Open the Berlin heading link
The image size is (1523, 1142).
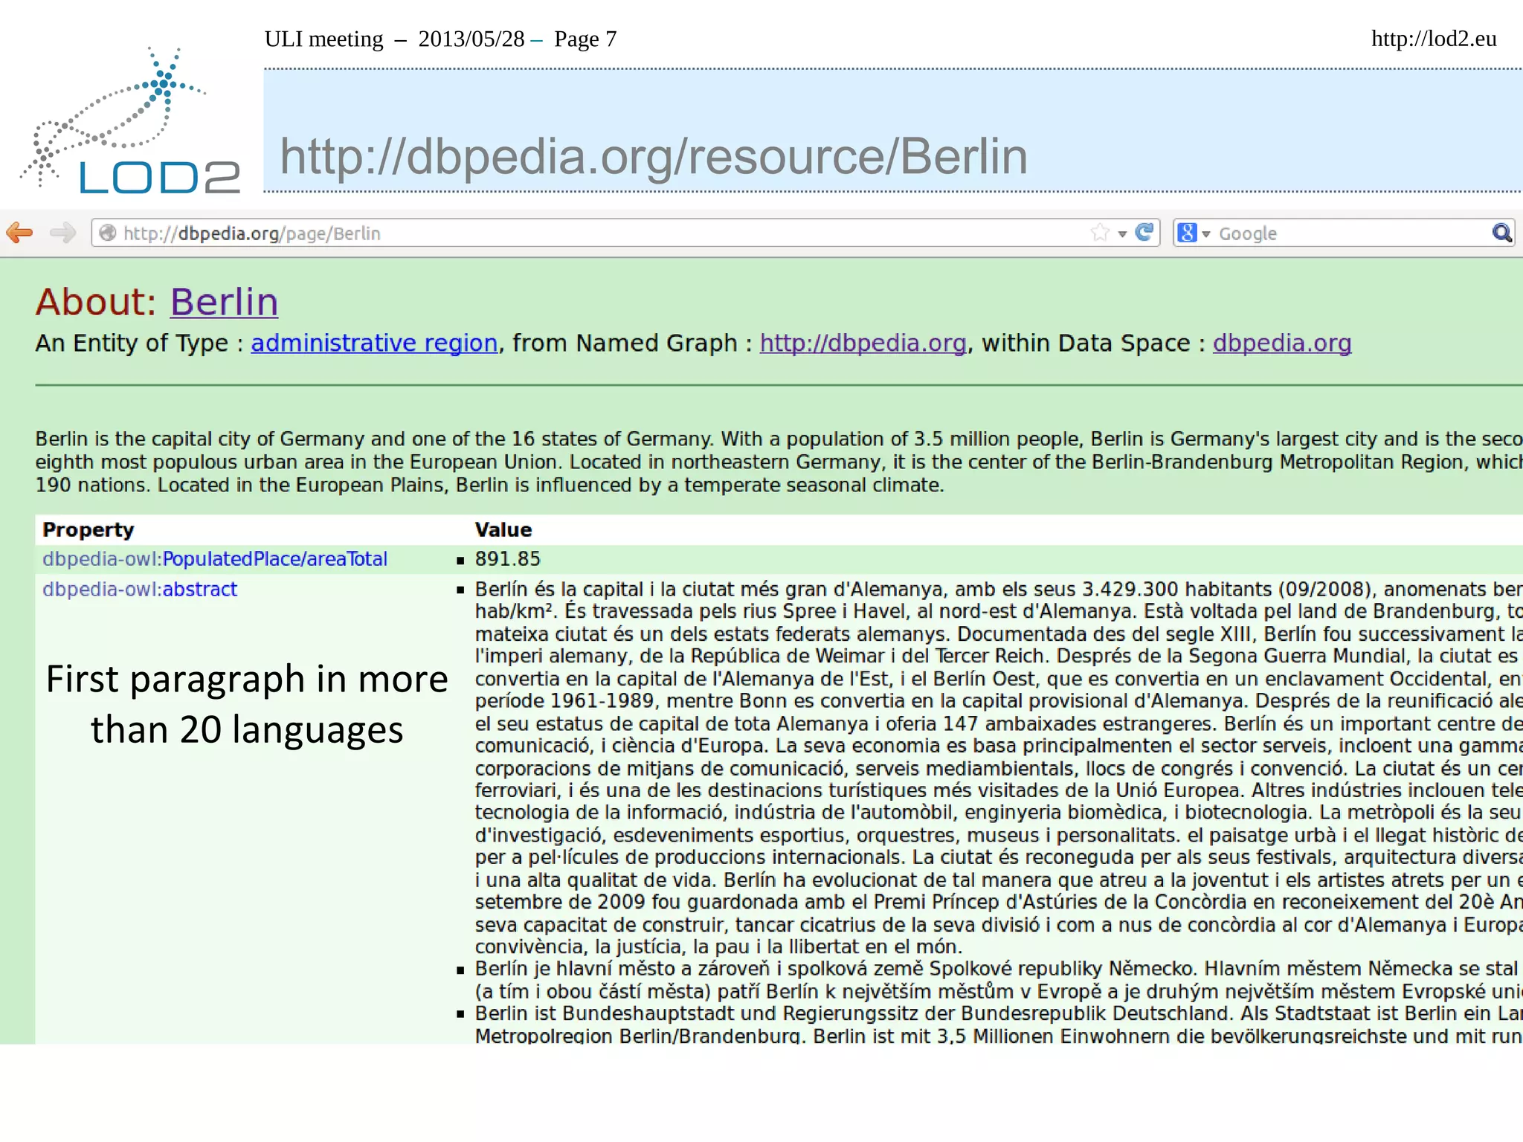(x=224, y=302)
